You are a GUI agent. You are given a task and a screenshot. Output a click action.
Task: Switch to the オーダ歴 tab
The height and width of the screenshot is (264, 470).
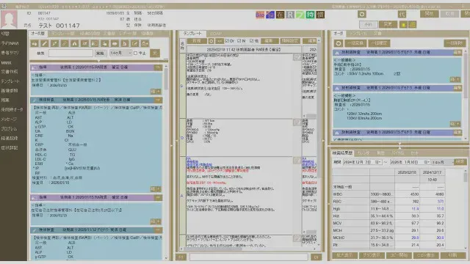(38, 34)
